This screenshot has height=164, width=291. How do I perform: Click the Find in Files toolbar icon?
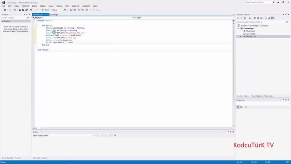[x=65, y=10]
